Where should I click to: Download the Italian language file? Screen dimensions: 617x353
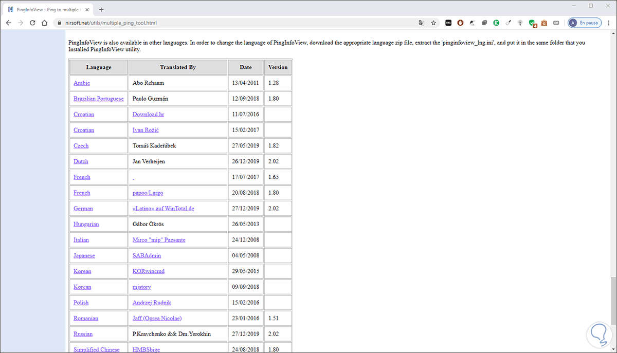[81, 240]
